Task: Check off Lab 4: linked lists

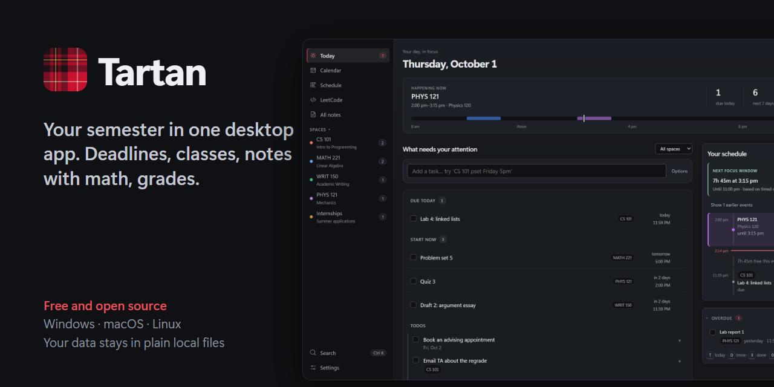Action: pos(414,218)
